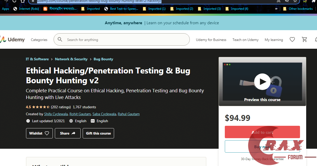Open the Categories menu

pyautogui.click(x=39, y=40)
